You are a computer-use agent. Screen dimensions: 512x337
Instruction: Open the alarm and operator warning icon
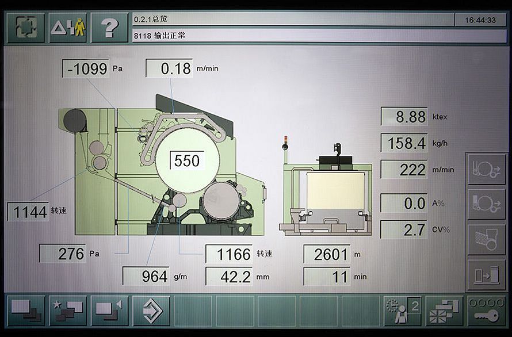[x=67, y=28]
